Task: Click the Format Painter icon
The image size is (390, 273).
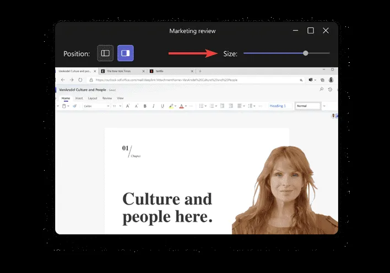Action: [74, 106]
